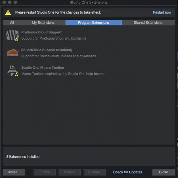Screen dimensions: 178x178
Task: Click warning badge on PreSonus Cloud Support icon
Action: coord(17,39)
